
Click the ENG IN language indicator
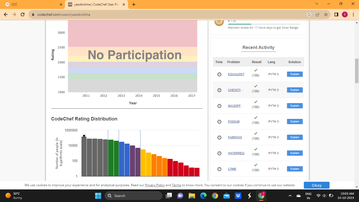(x=309, y=196)
